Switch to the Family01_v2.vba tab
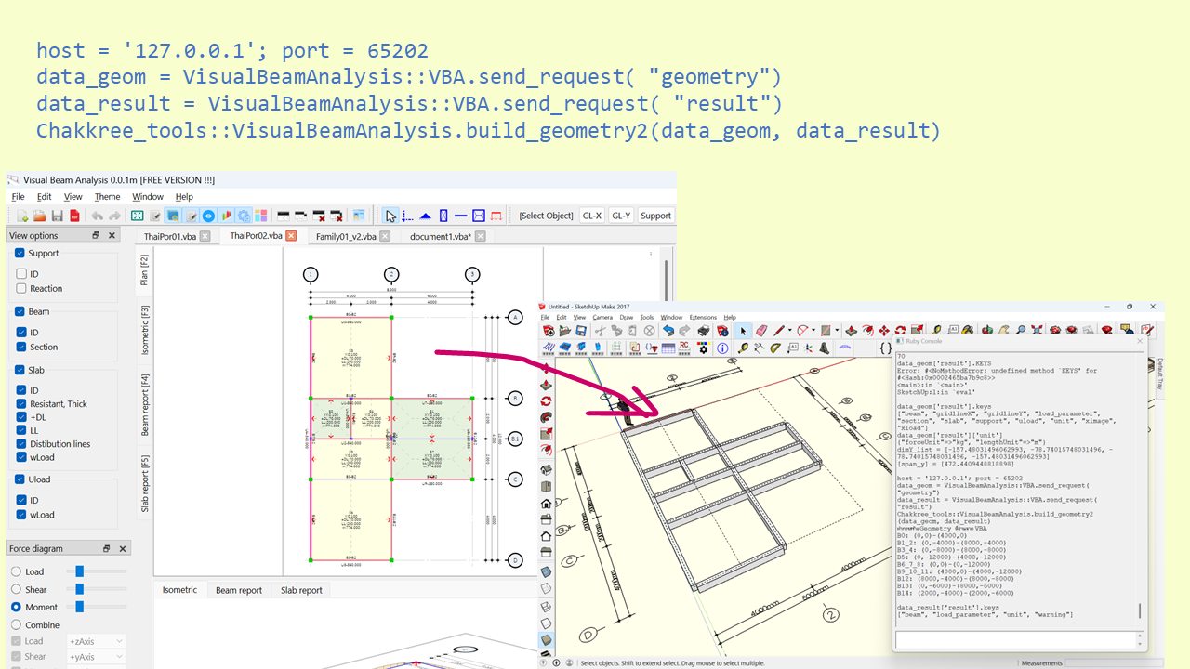Screen dimensions: 1190x669 (x=347, y=237)
